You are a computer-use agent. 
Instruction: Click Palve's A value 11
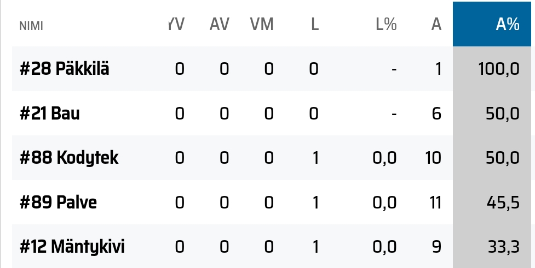pos(435,203)
